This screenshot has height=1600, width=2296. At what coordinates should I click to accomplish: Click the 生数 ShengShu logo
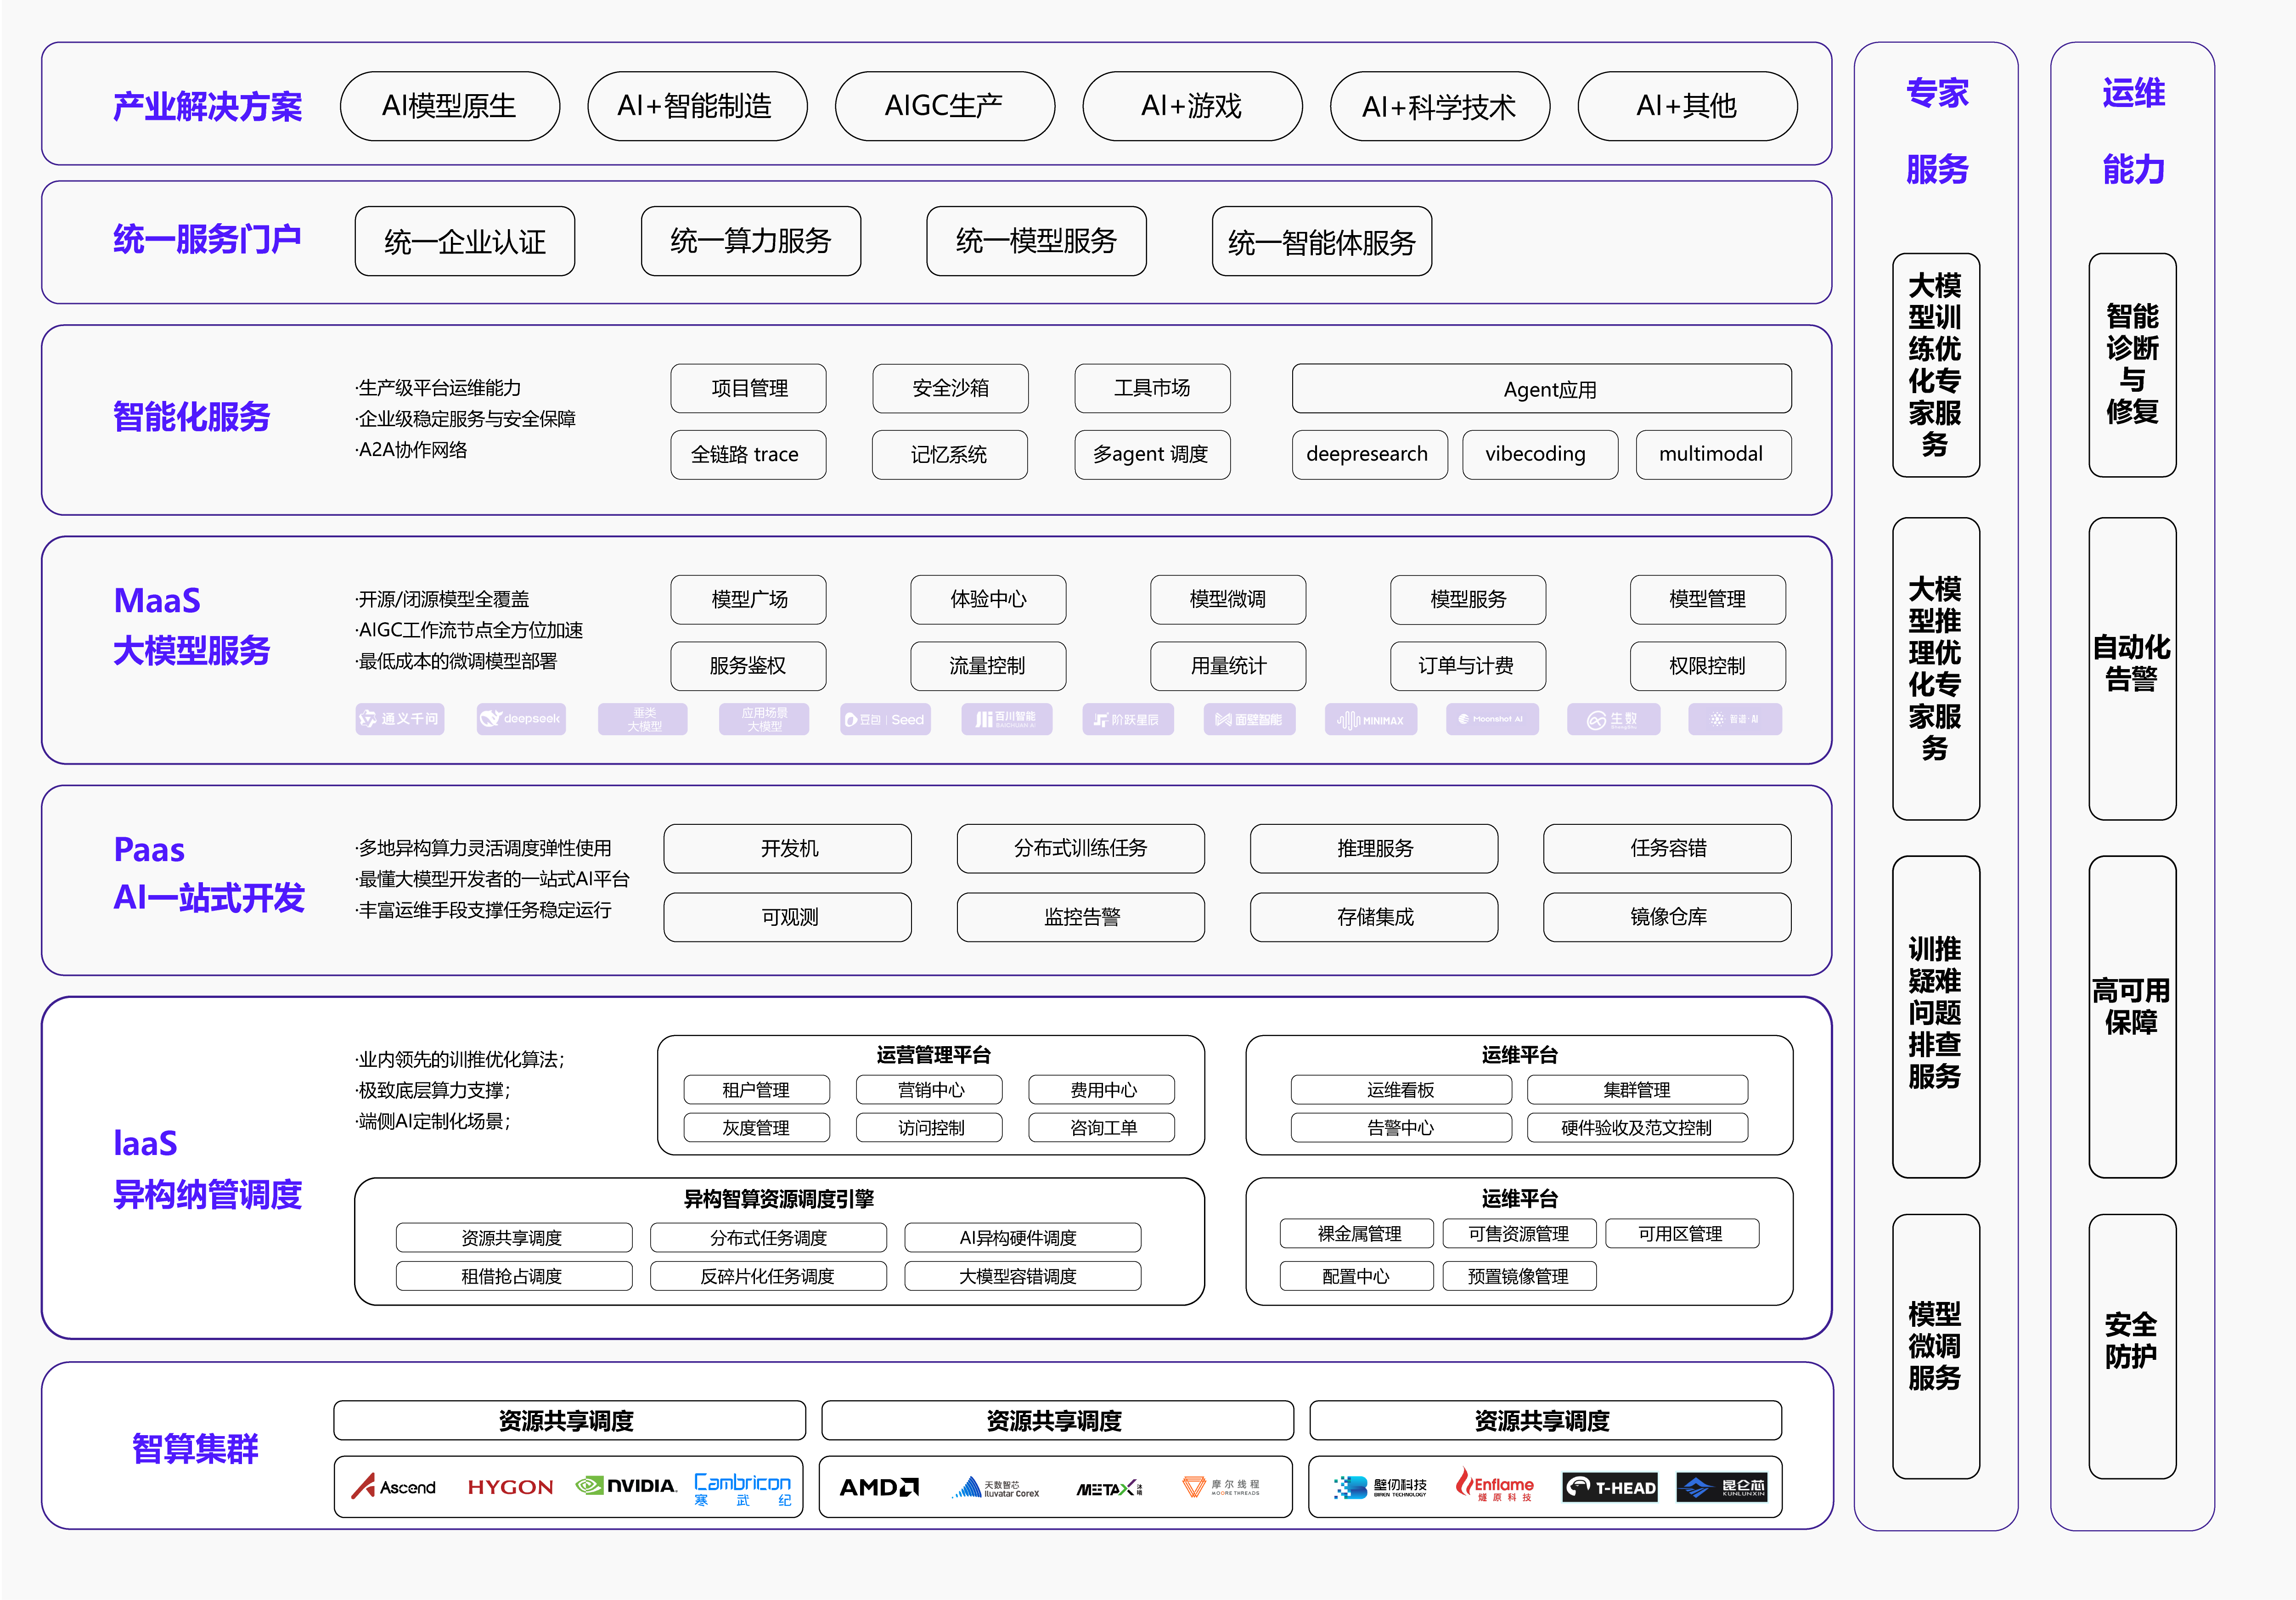[1614, 719]
